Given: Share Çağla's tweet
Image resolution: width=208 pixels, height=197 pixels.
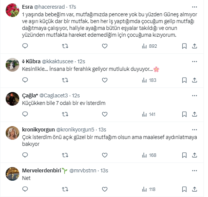Looking at the screenshot, I should 194,114.
